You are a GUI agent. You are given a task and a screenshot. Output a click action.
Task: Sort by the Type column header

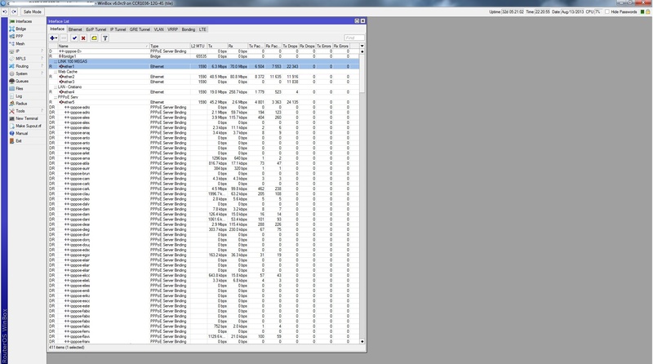point(170,46)
